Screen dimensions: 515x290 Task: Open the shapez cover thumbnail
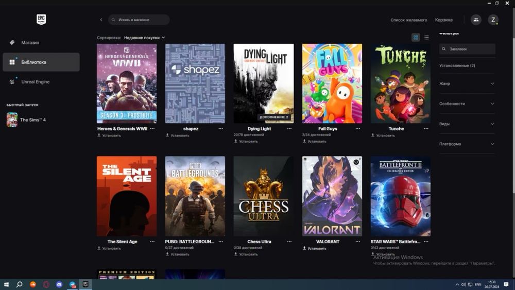[x=195, y=83]
